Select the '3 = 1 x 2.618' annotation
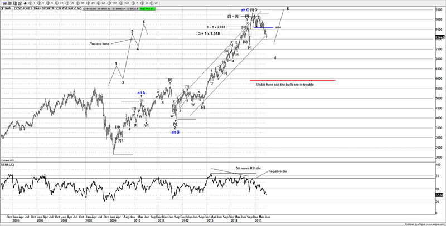 tap(216, 27)
